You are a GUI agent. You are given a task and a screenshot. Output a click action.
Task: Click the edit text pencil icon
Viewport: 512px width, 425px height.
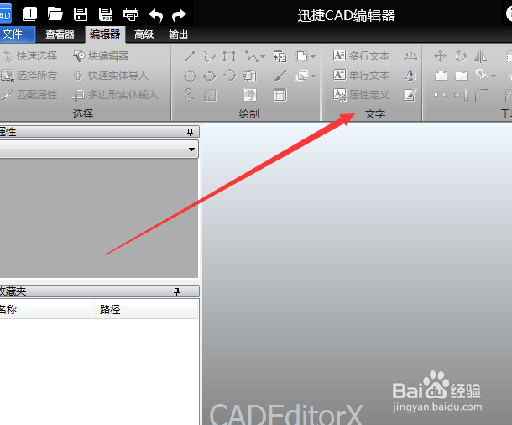click(410, 95)
